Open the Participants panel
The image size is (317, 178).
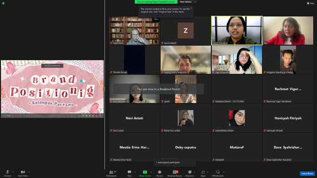[x=111, y=173]
